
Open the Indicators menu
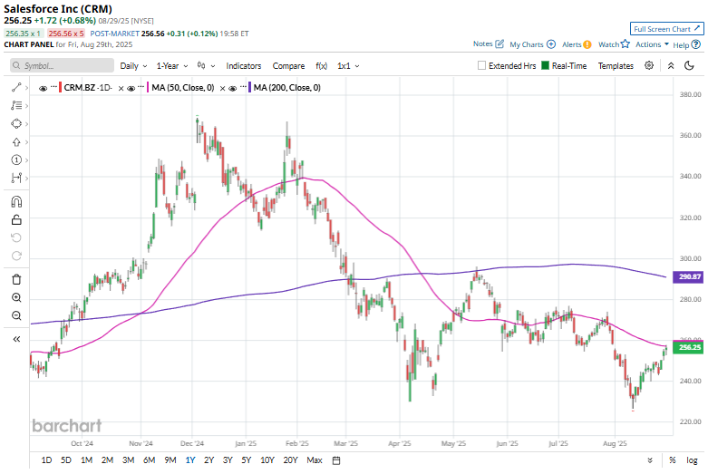point(243,66)
